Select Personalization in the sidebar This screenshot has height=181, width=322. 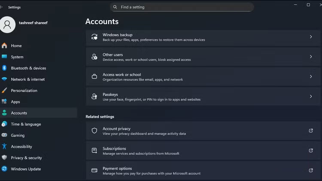pos(24,90)
